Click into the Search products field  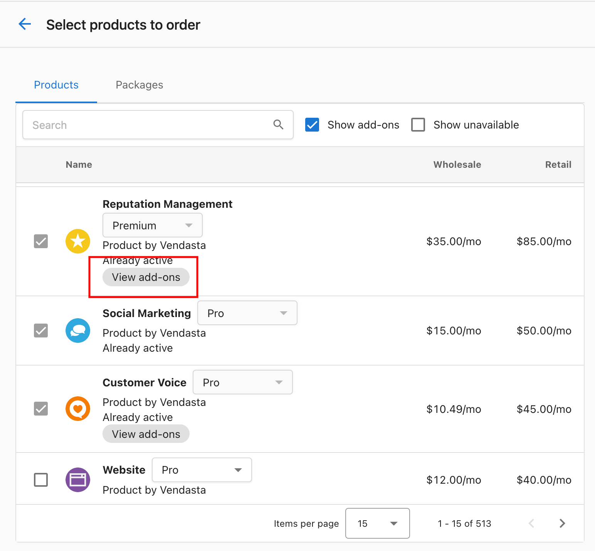(158, 125)
